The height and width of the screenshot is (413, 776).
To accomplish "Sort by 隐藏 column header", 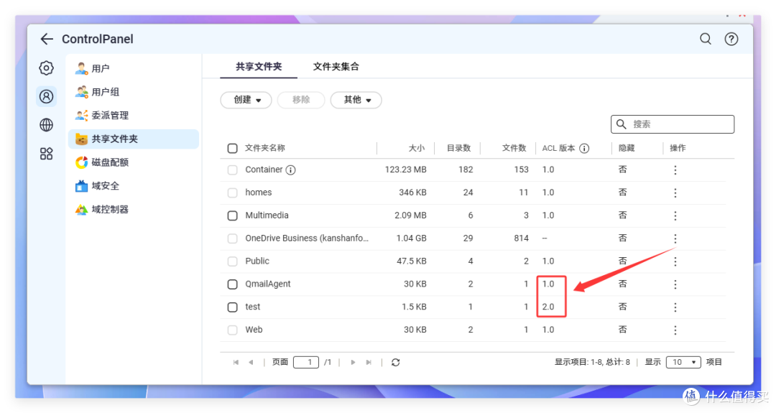I will [x=627, y=149].
